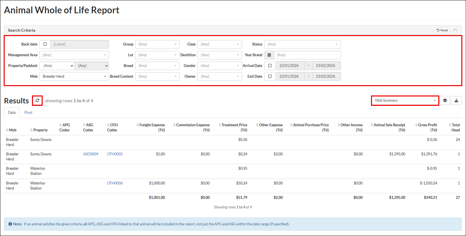Open the results settings gear icon
Image resolution: width=466 pixels, height=236 pixels.
coord(445,100)
